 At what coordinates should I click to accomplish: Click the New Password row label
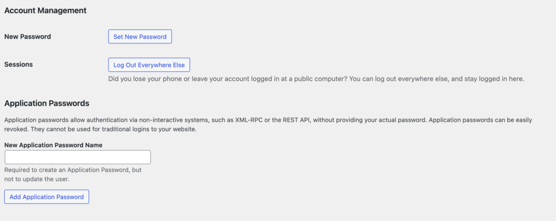[x=28, y=37]
